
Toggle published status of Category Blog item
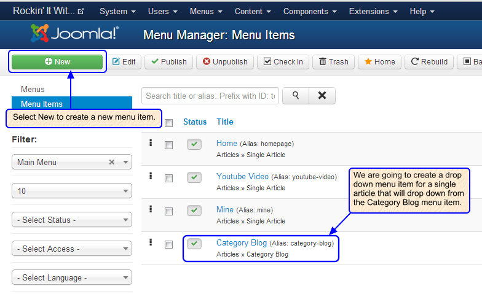[194, 243]
